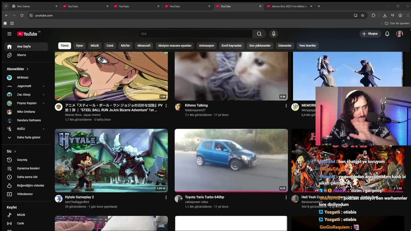This screenshot has width=411, height=231.
Task: Open the browser downloads icon
Action: click(385, 15)
